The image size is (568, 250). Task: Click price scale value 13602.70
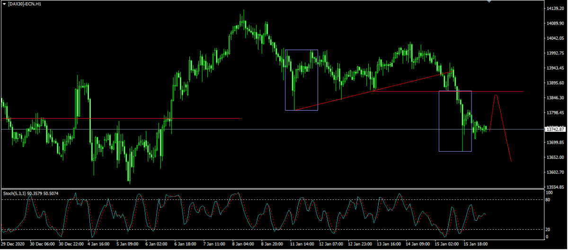[554, 172]
